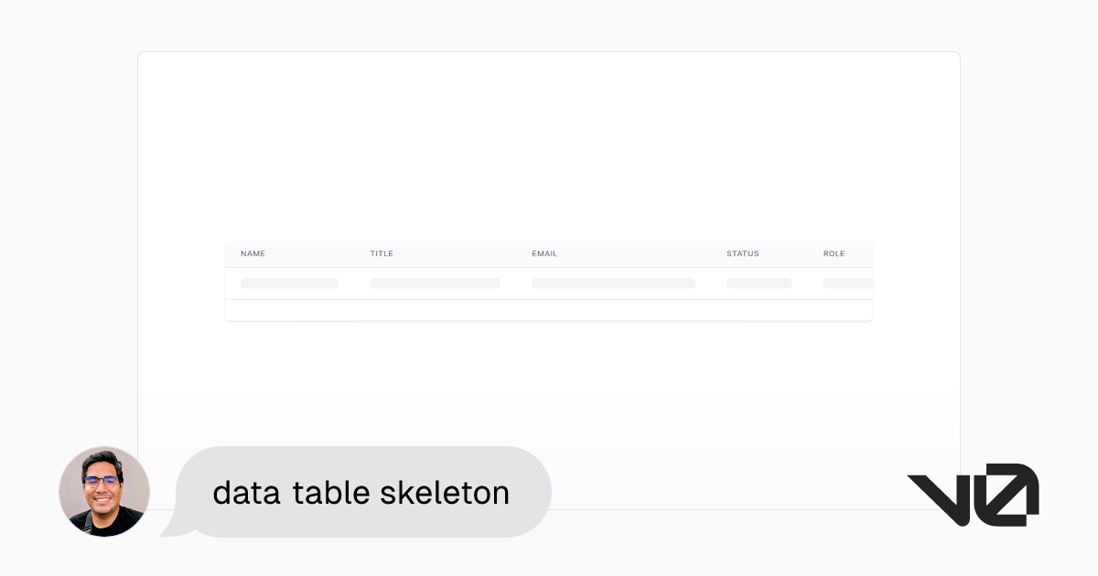Click the ROLE skeleton placeholder bar
This screenshot has height=576, width=1098.
point(847,283)
